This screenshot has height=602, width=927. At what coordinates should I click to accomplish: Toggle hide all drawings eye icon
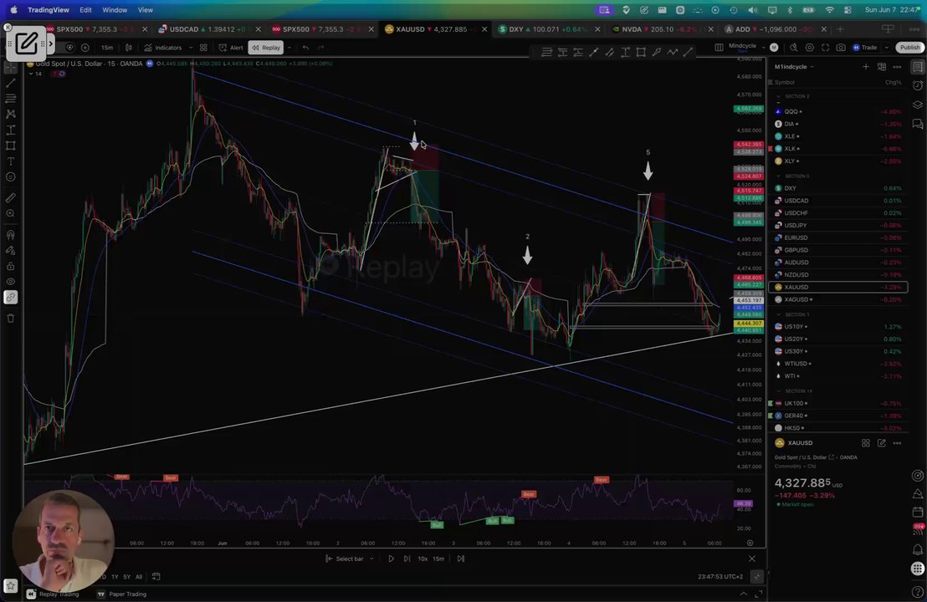[x=11, y=282]
